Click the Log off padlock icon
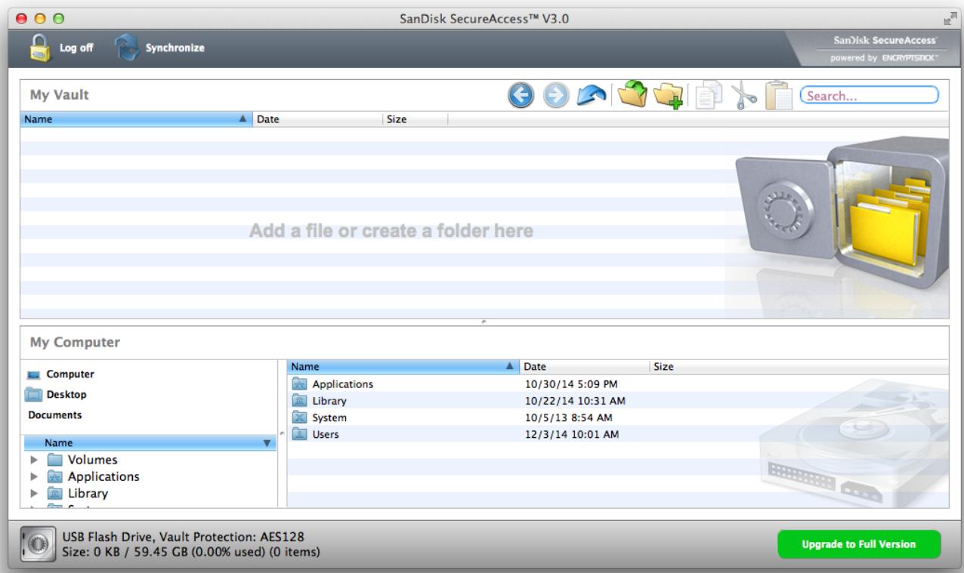Screen dimensions: 964x573 click(39, 48)
